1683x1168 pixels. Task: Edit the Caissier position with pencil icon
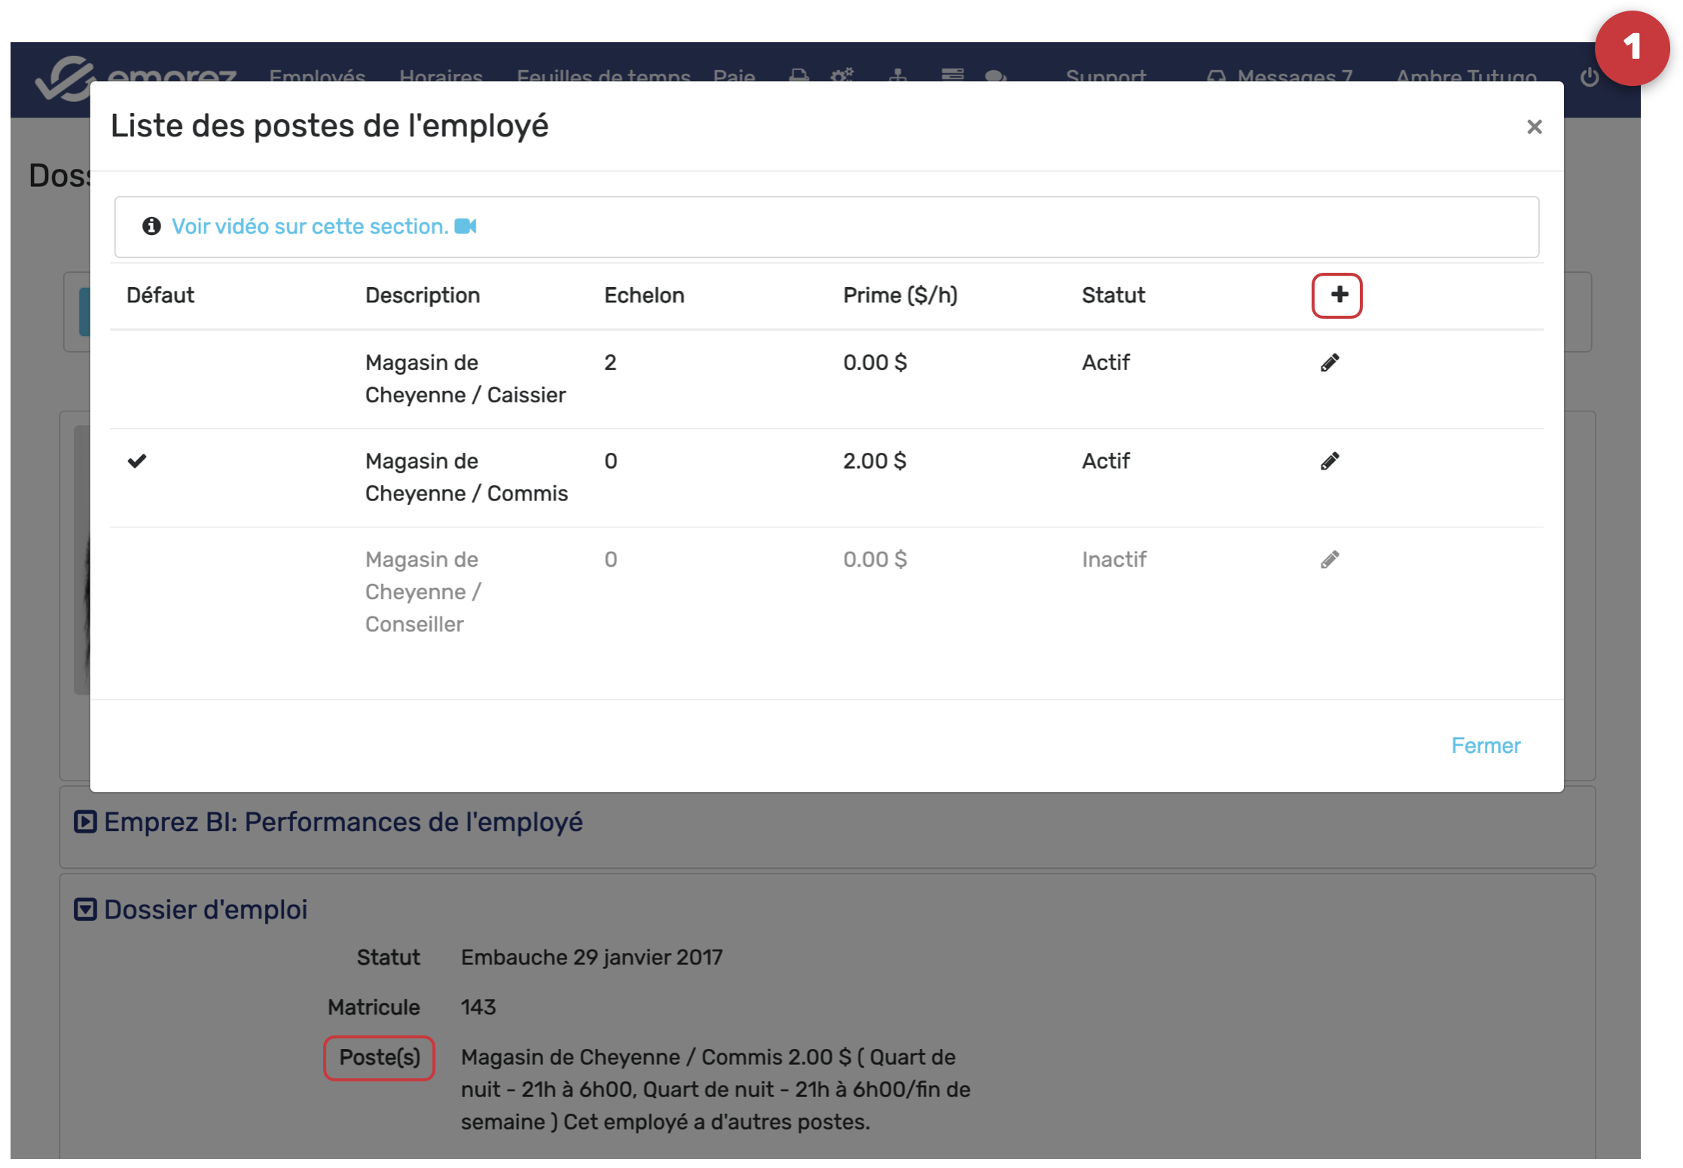1330,363
